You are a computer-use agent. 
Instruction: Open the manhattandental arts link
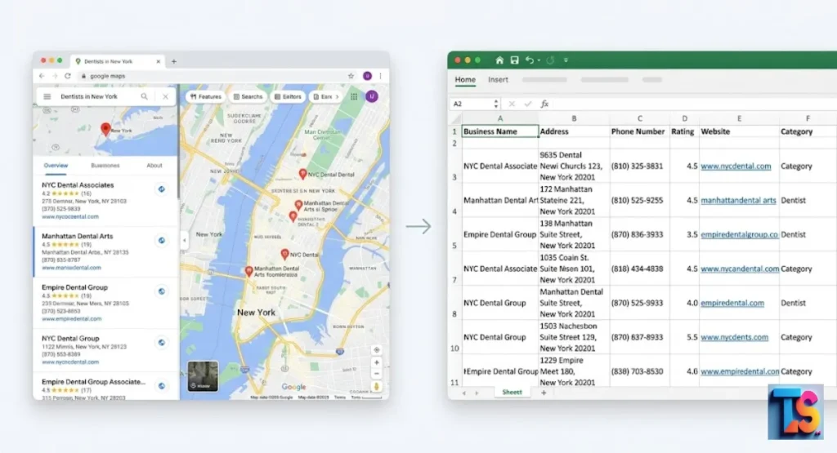pos(738,201)
